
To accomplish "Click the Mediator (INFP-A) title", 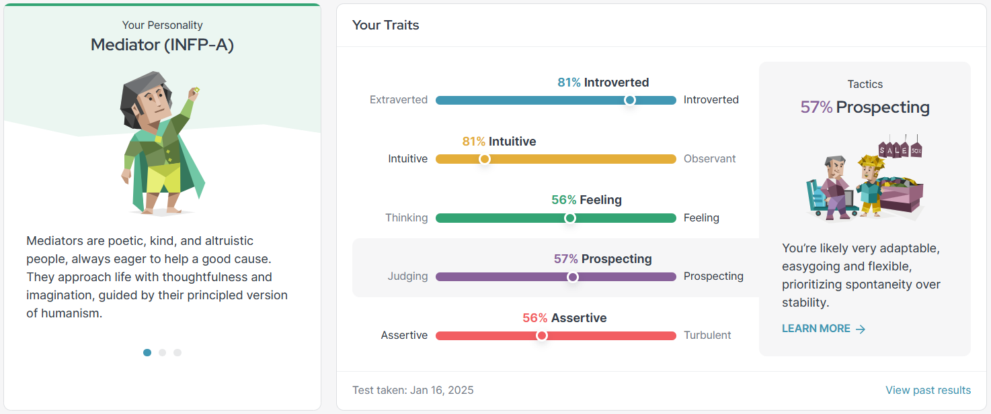I will click(162, 45).
